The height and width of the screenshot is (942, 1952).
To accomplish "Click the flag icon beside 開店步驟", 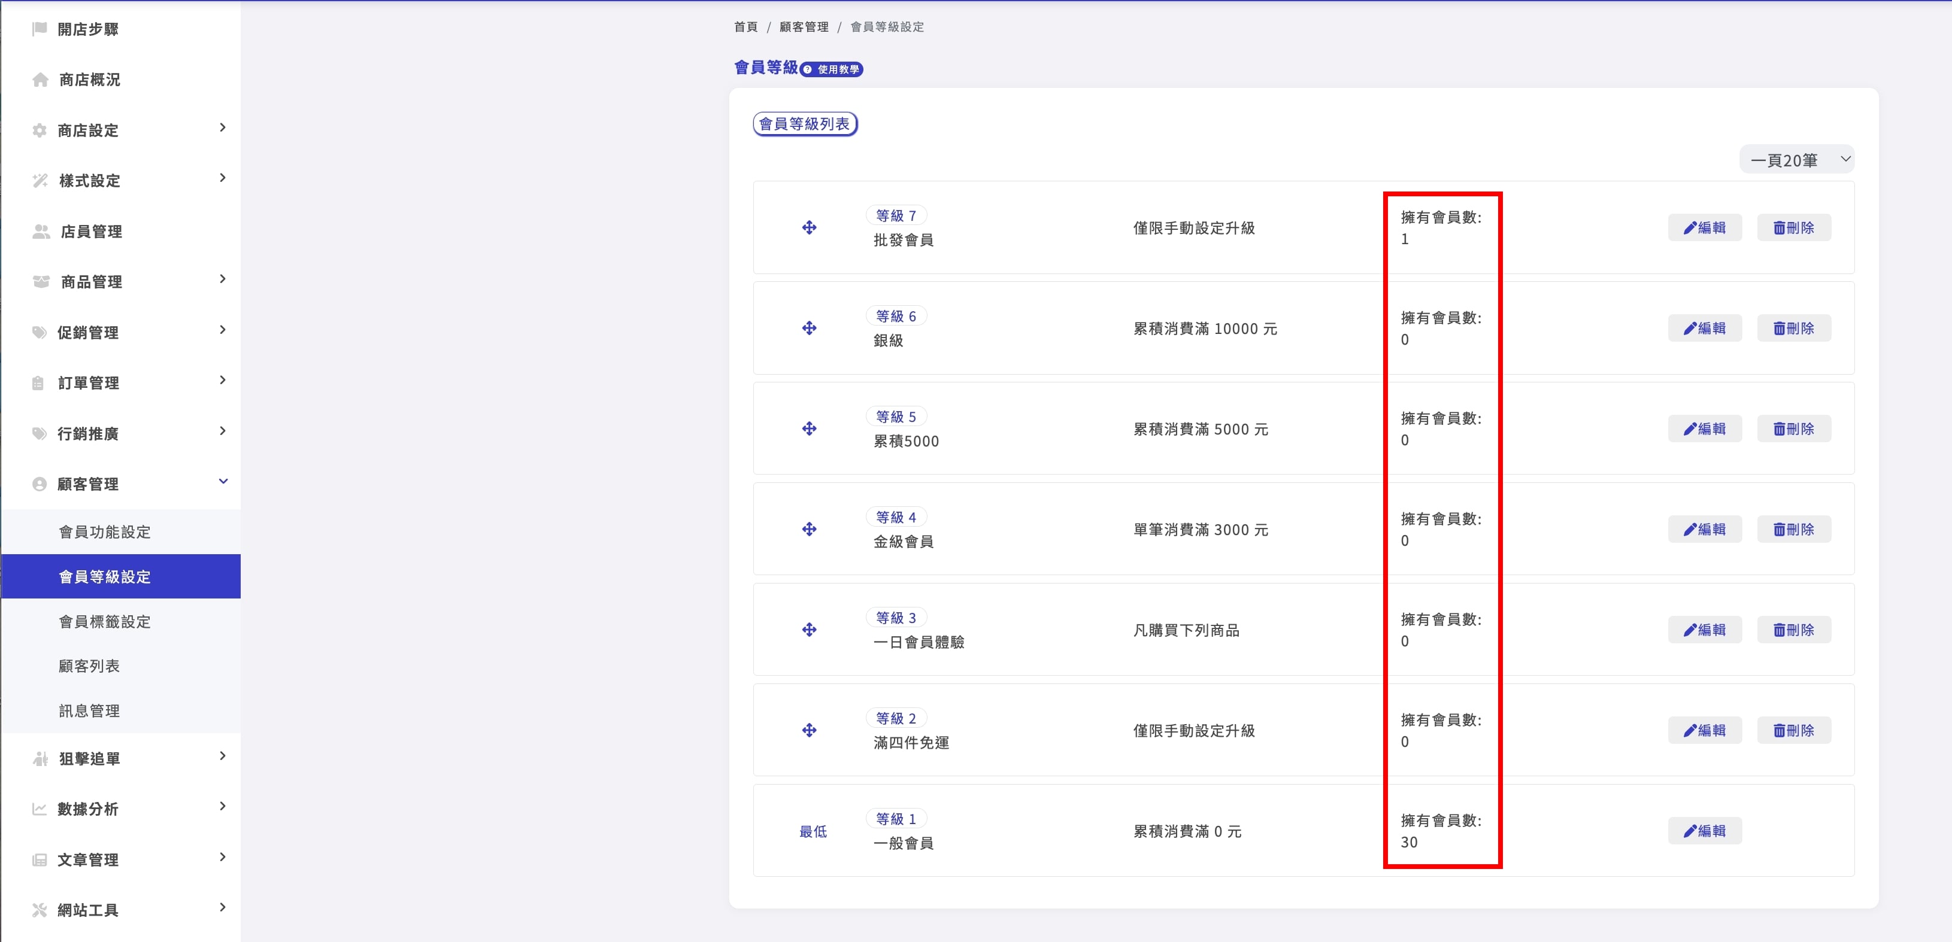I will (x=40, y=29).
